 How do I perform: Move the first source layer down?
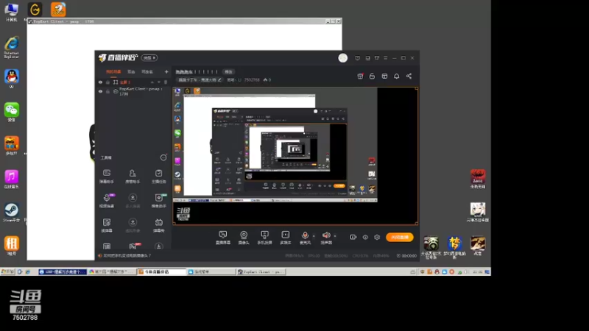tap(159, 82)
